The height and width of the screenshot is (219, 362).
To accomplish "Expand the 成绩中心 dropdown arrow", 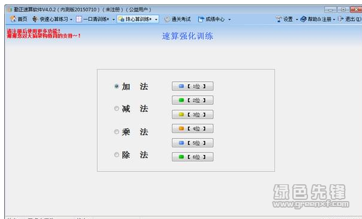I will point(229,20).
